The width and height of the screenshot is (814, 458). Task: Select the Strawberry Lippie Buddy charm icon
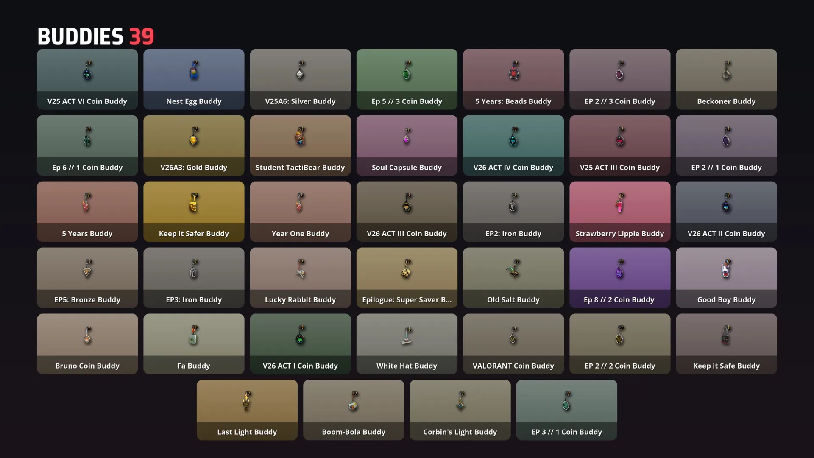point(620,203)
